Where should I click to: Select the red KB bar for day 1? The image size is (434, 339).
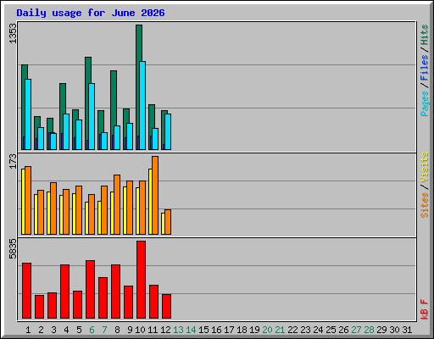tap(26, 291)
